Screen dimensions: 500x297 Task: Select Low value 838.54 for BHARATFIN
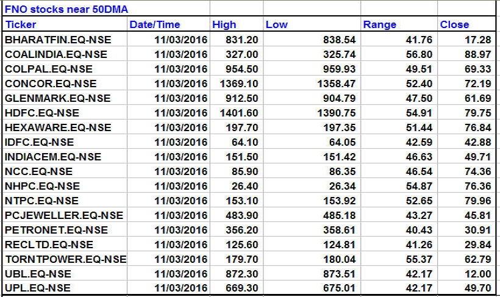[339, 40]
